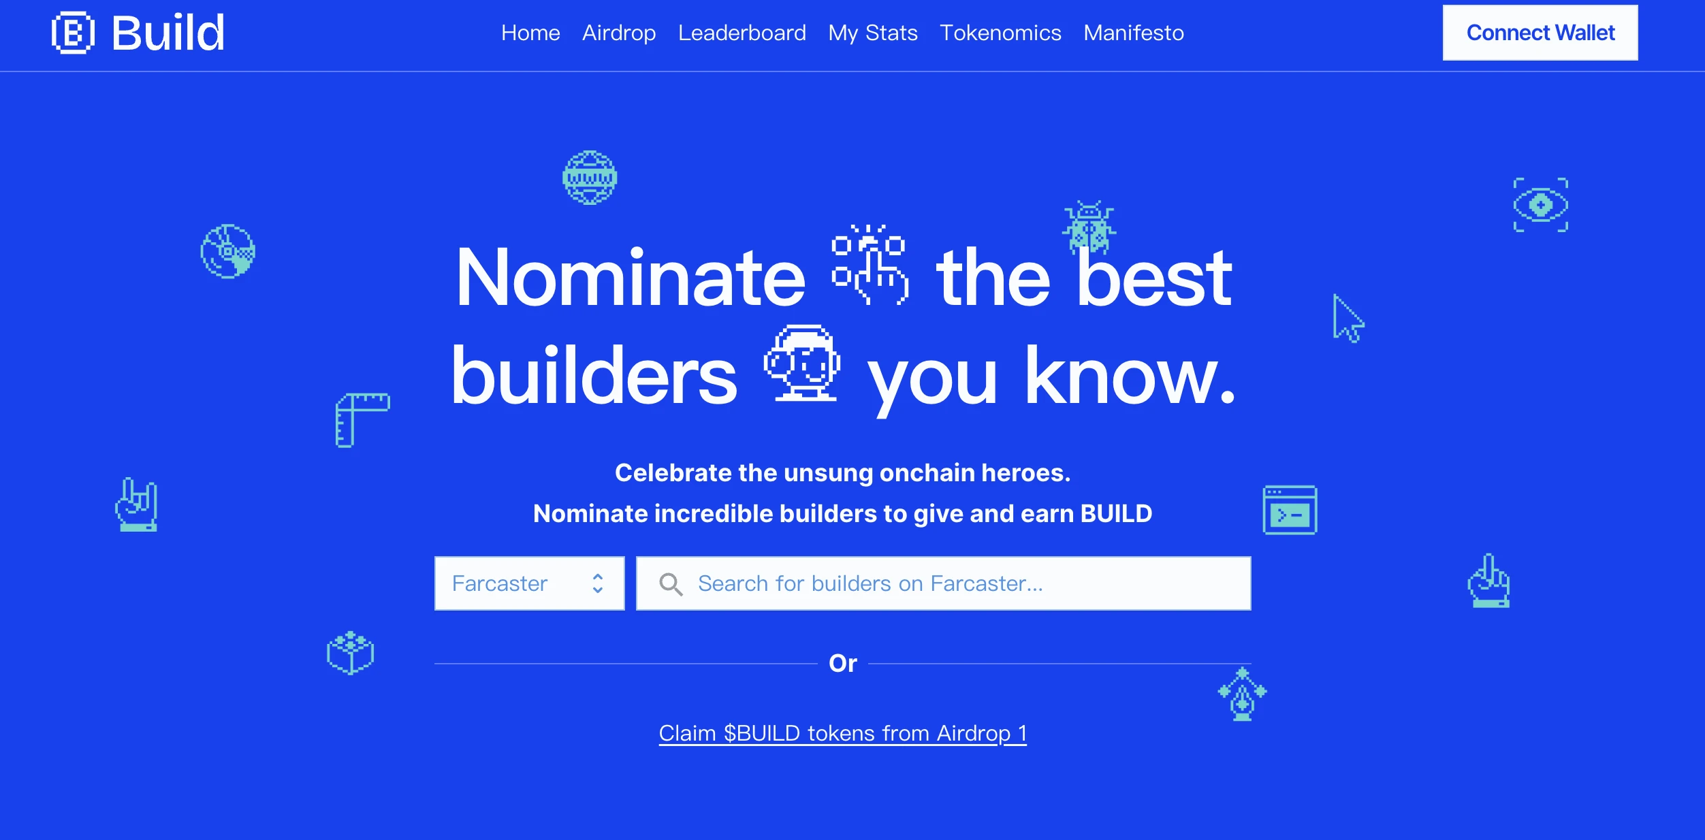Select the Tokenomics tab
The height and width of the screenshot is (840, 1705).
[x=1000, y=33]
